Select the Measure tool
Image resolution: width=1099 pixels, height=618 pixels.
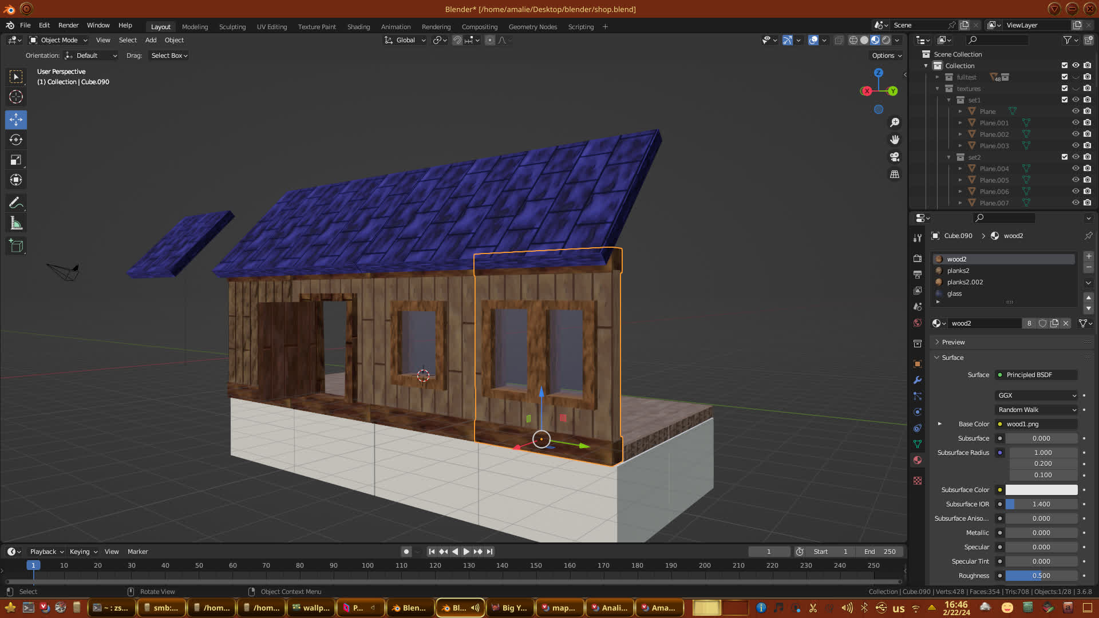pos(16,224)
